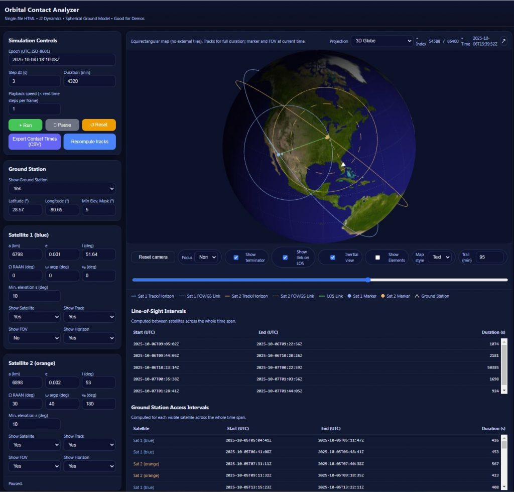Click the Ground Station legend triangle icon
The image size is (514, 492).
click(417, 296)
